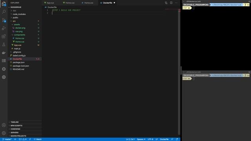
Task: Expand the node_modules folder
Action: coord(19,14)
